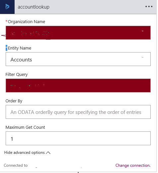158x173 pixels.
Task: Click the Organization Name label
Action: [x=27, y=22]
